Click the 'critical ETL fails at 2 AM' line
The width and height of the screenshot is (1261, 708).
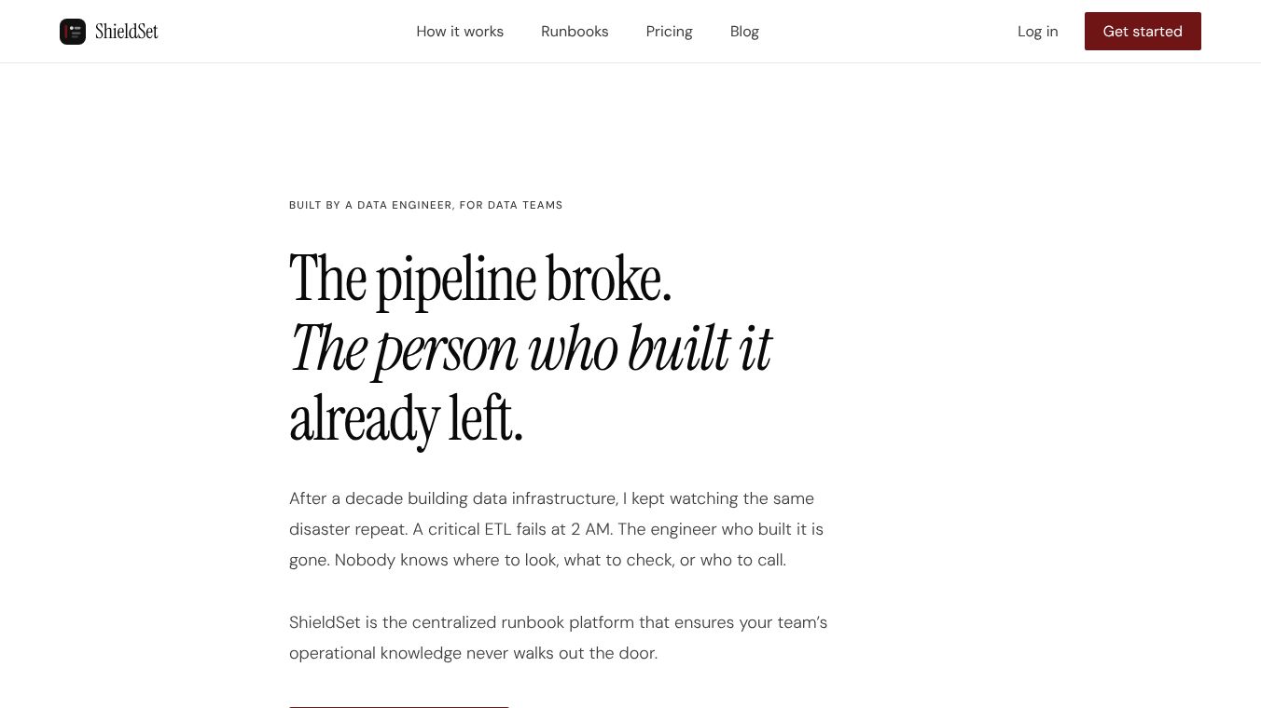coord(556,529)
